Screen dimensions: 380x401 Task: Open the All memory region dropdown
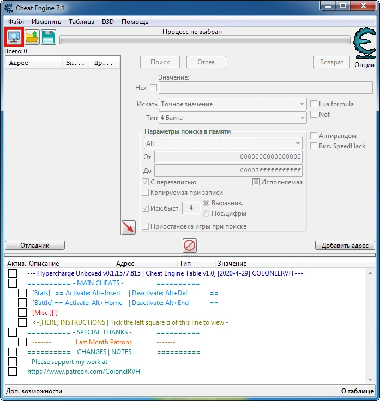[223, 143]
